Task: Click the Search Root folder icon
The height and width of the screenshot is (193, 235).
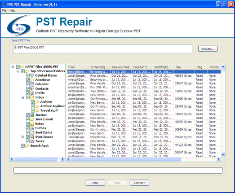Action: coord(27,146)
